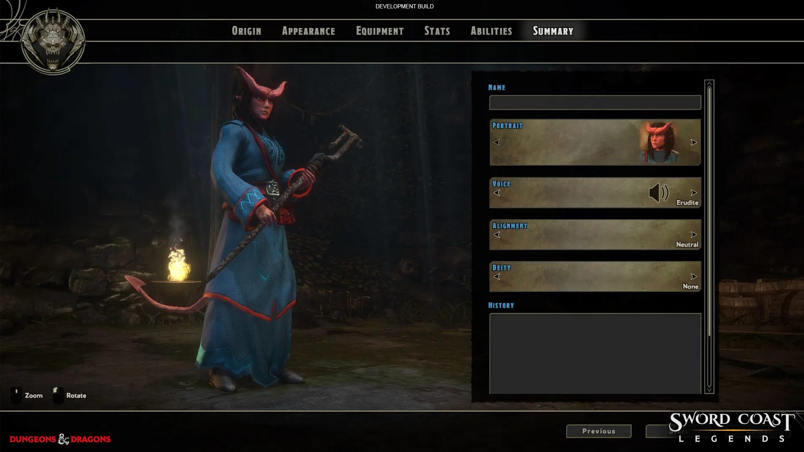Navigate to the Origin tab
This screenshot has height=452, width=804.
(246, 31)
